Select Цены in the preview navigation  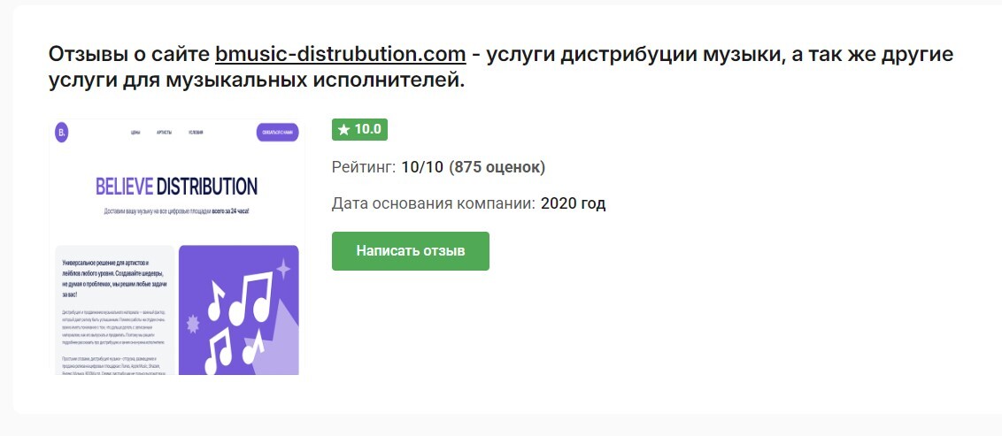(135, 133)
